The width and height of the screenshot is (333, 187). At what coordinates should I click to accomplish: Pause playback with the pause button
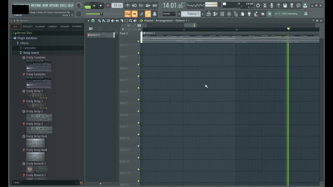(94, 5)
